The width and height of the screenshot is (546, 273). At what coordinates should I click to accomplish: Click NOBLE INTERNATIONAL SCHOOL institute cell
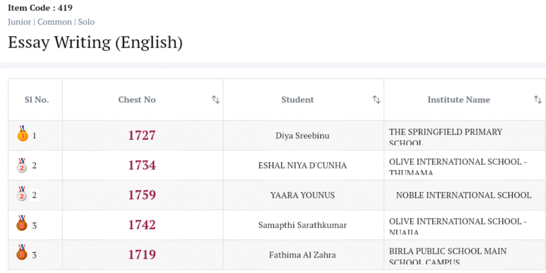[463, 195]
